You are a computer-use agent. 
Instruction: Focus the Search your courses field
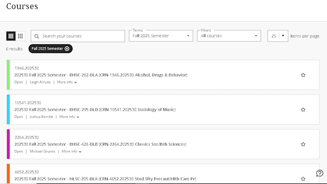[78, 36]
